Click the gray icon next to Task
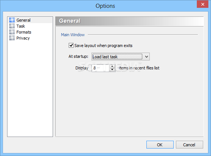The height and width of the screenshot is (156, 211). [x=12, y=26]
